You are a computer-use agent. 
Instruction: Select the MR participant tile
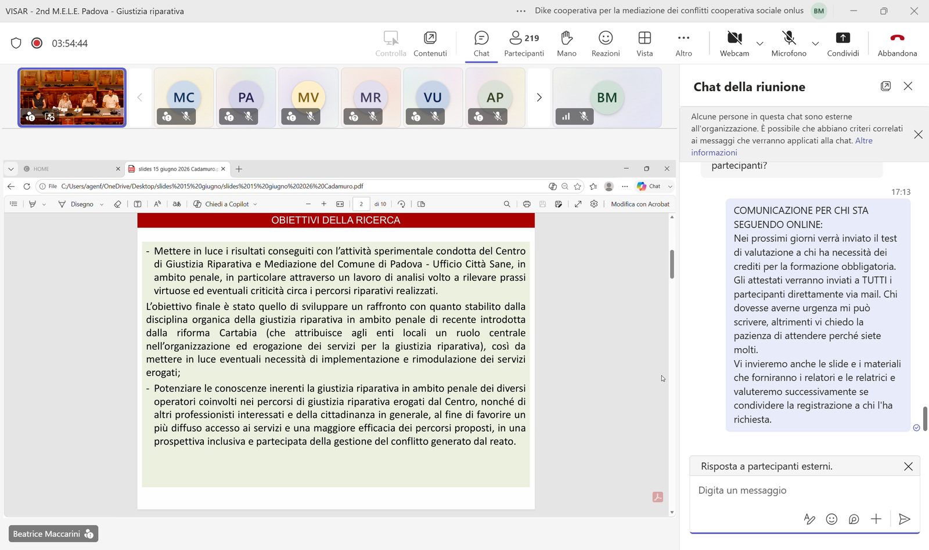370,97
